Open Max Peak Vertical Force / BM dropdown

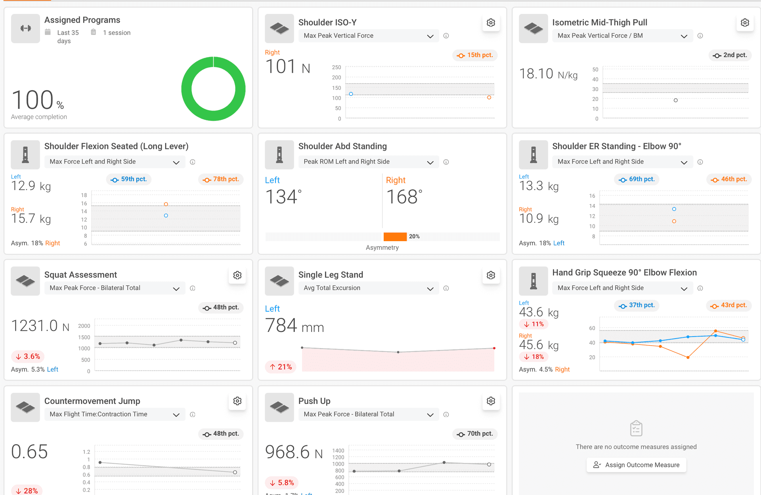tap(622, 36)
